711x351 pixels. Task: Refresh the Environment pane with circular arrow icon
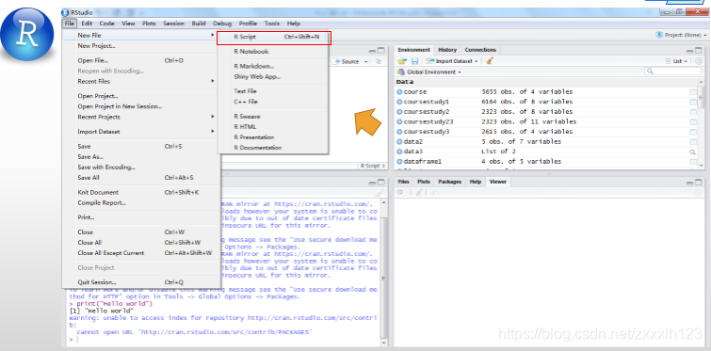(699, 61)
